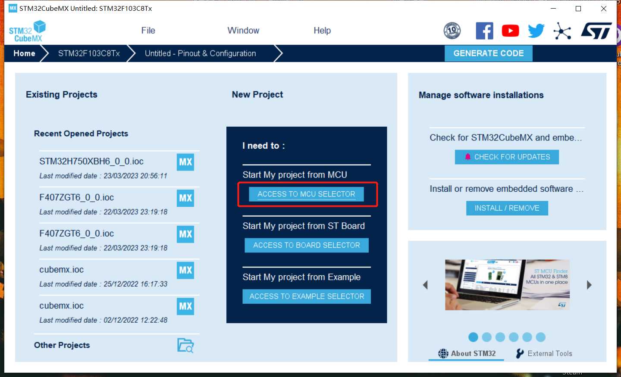
Task: Click the ST logo icon
Action: (596, 31)
